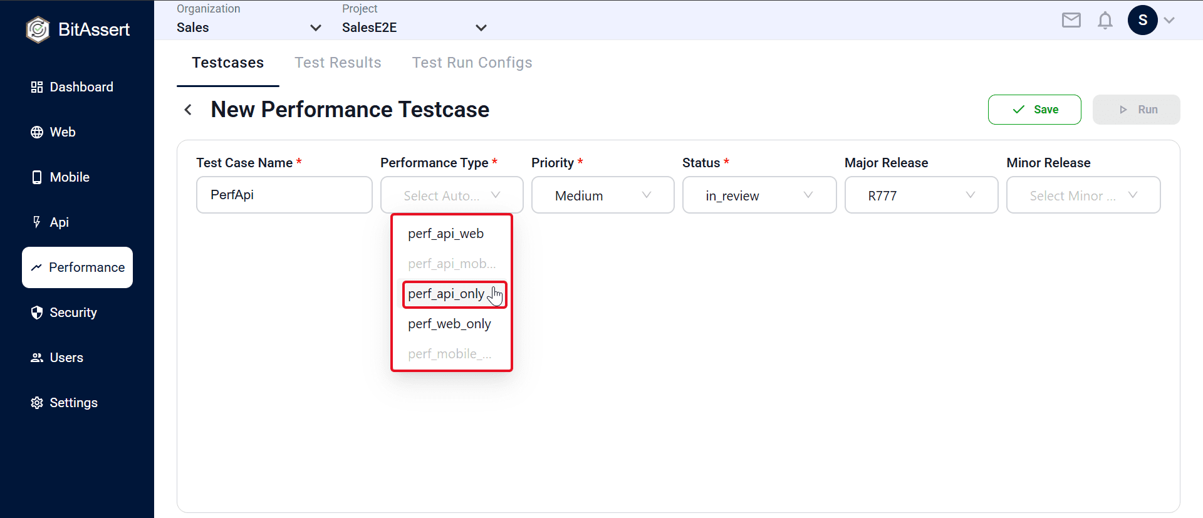Switch to the Test Run Configs tab
1203x518 pixels.
click(472, 63)
